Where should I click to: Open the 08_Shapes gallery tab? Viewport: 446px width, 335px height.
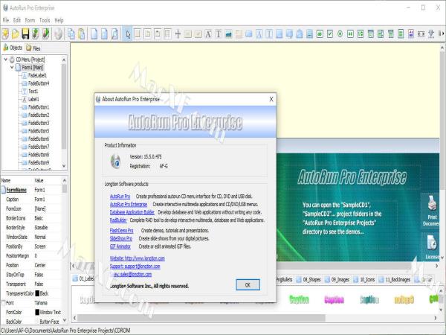point(308,279)
